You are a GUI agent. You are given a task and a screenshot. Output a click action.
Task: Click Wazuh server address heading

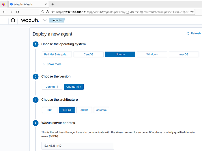[x=58, y=123]
